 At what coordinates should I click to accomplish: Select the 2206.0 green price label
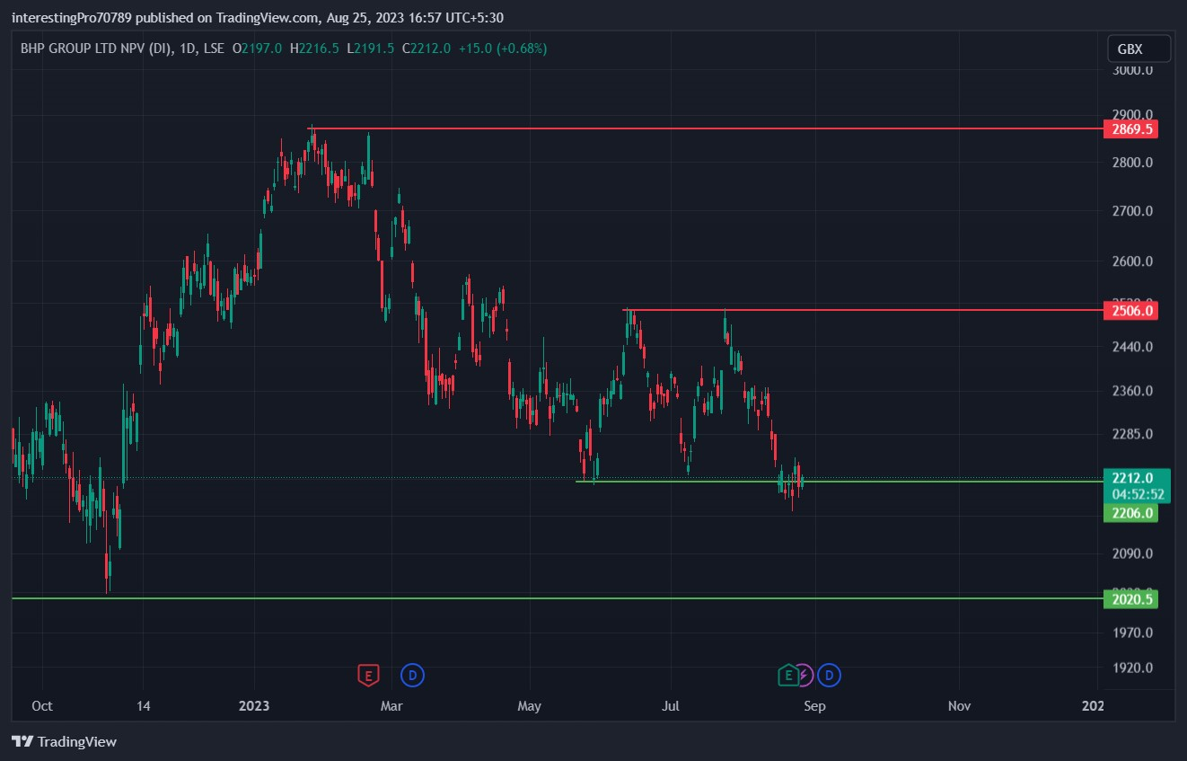1130,513
